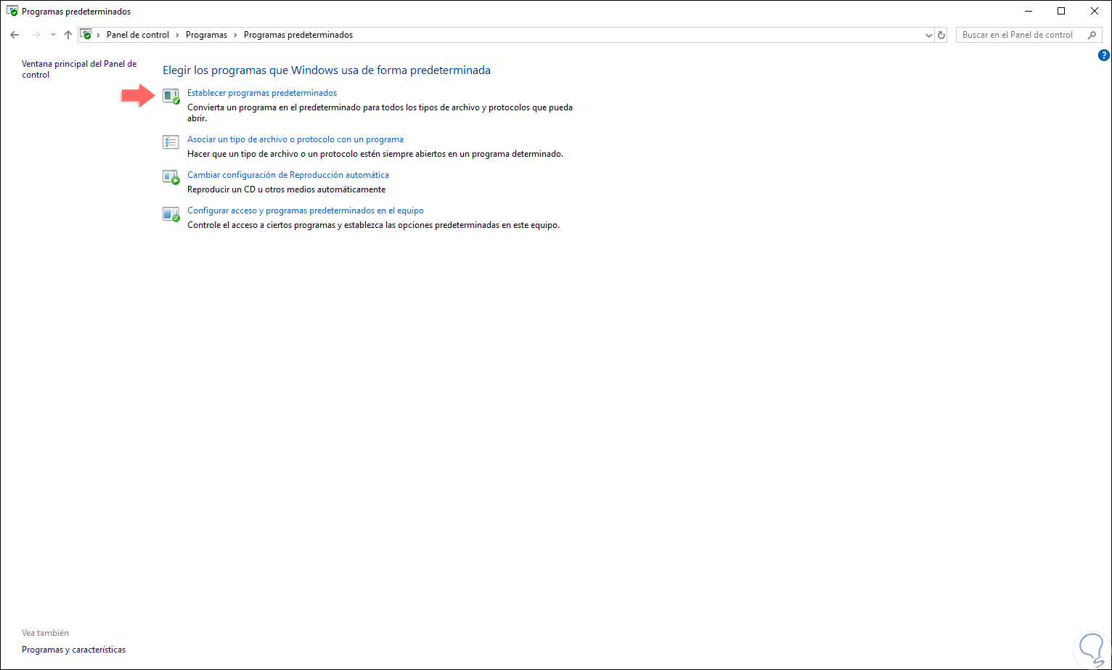Close the Programas predeterminados window
Viewport: 1112px width, 670px height.
point(1095,11)
